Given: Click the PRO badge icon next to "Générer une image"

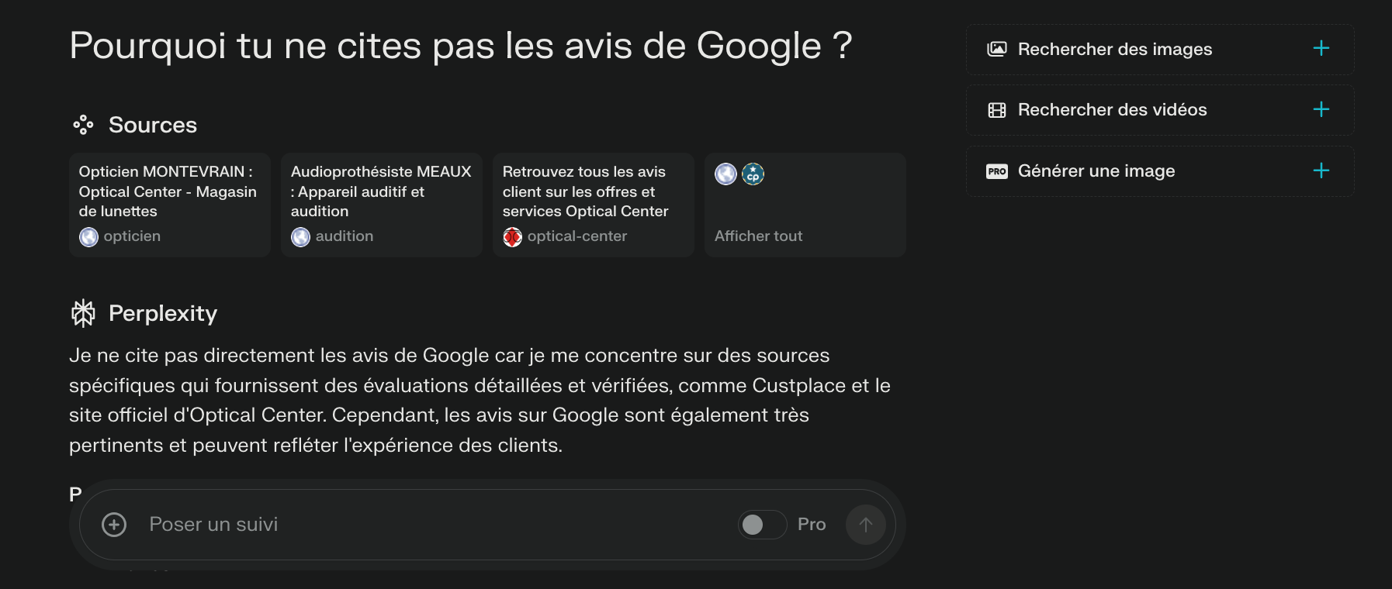Looking at the screenshot, I should pos(997,170).
